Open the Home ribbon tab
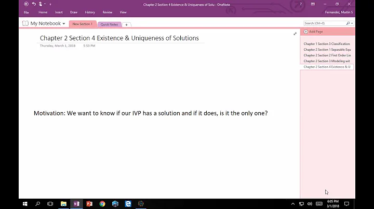The image size is (374, 209). tap(43, 12)
